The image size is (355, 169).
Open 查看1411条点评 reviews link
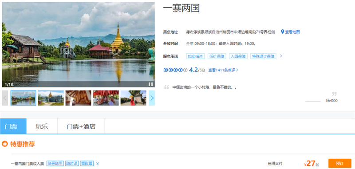click(x=223, y=70)
